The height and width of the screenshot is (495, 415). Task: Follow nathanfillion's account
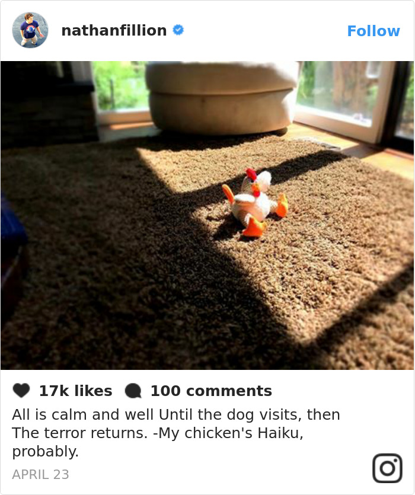coord(373,31)
